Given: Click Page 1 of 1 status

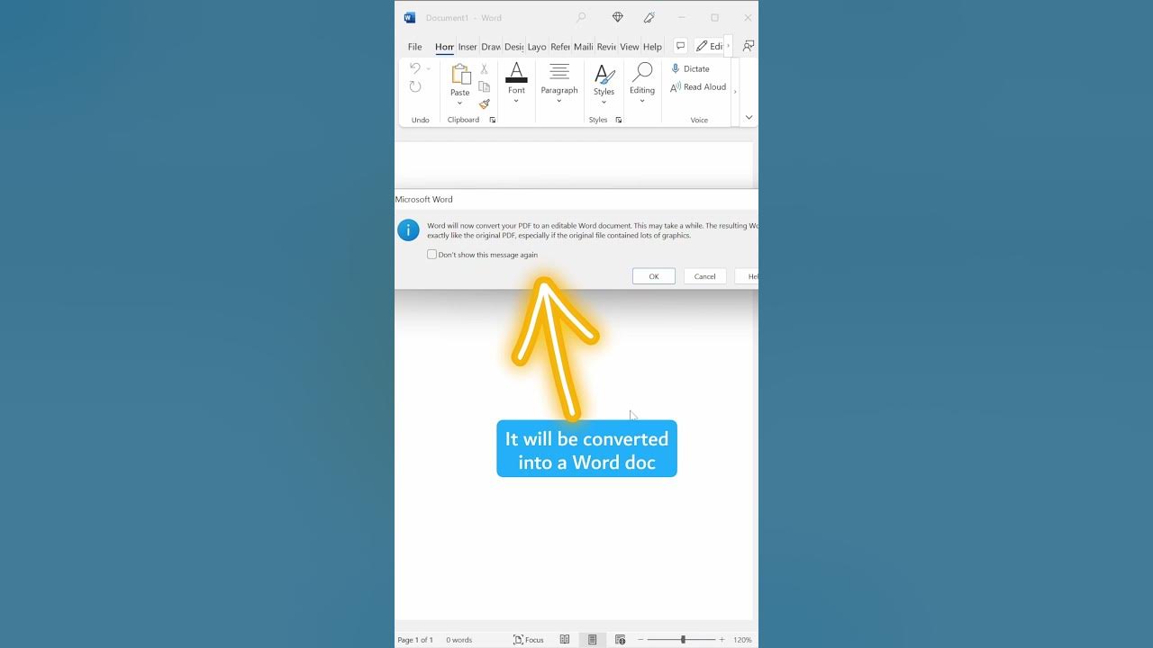Looking at the screenshot, I should (415, 640).
